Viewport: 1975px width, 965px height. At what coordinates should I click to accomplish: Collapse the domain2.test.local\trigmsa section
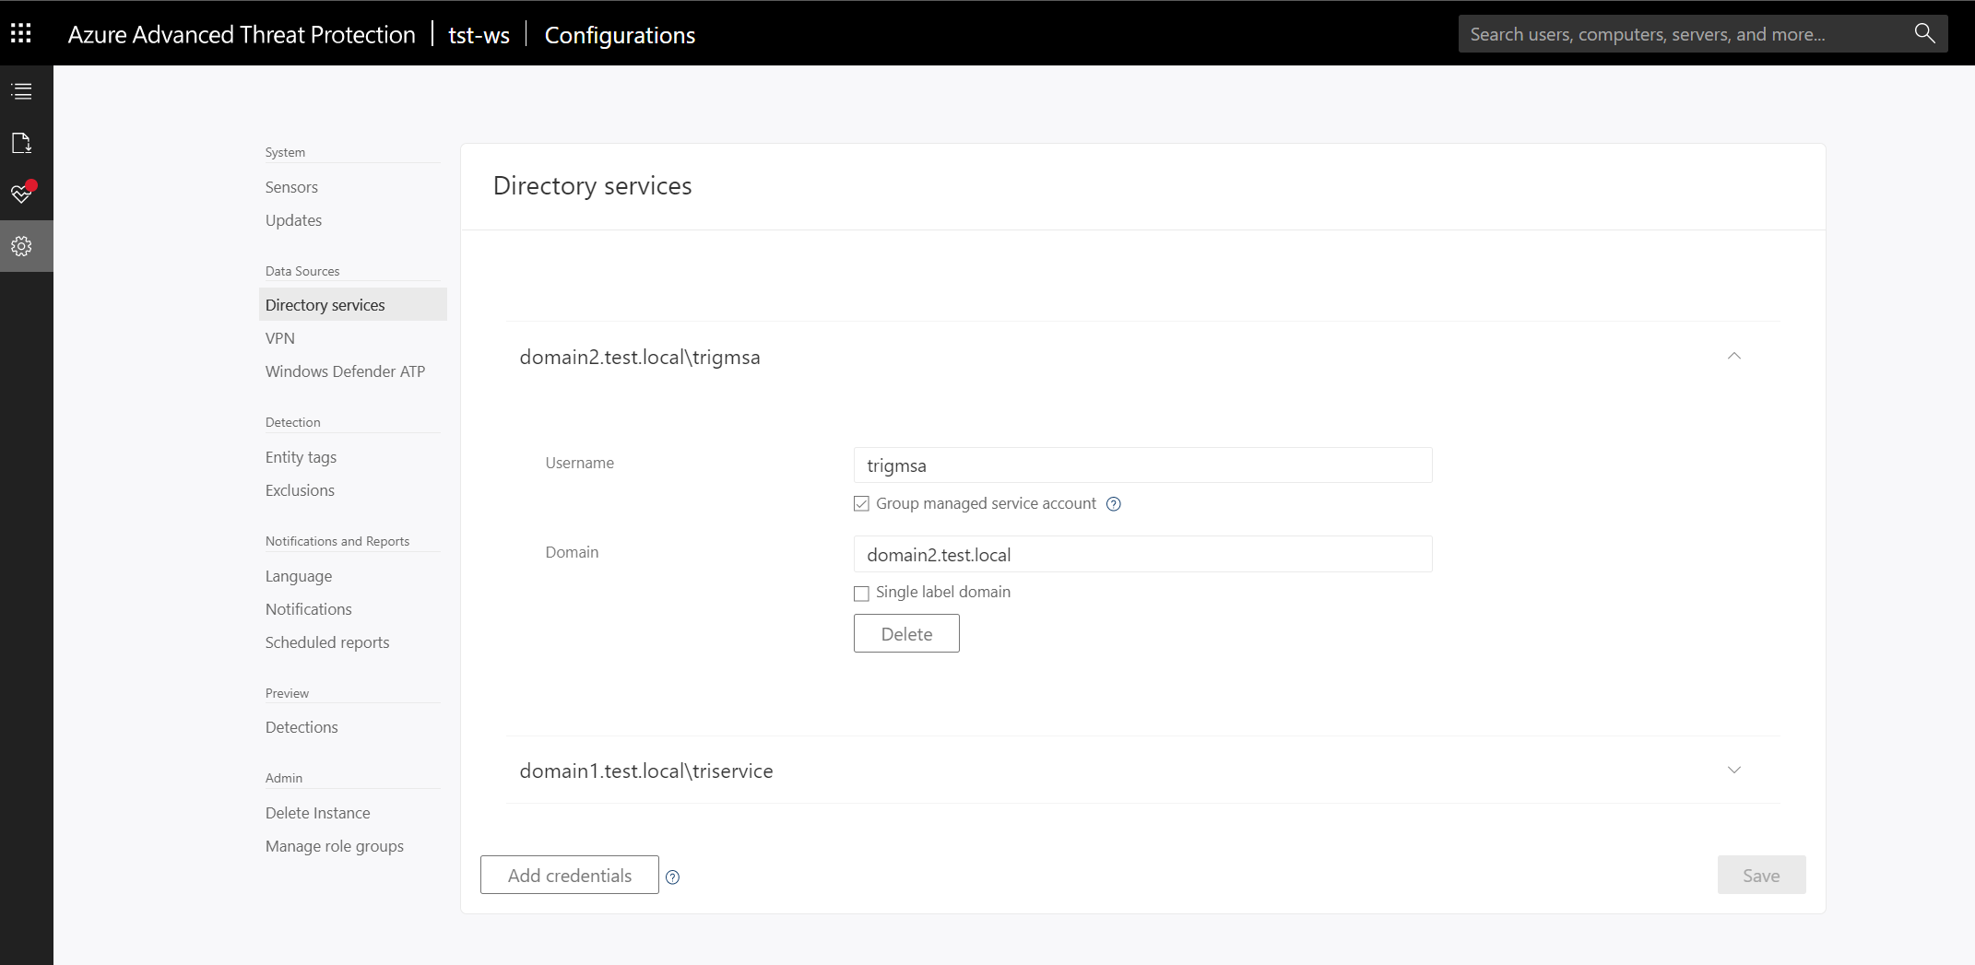click(x=1734, y=356)
